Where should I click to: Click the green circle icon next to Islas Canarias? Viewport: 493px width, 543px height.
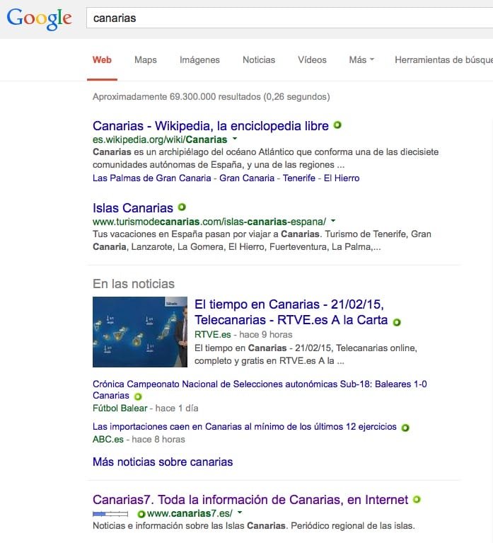pos(182,207)
